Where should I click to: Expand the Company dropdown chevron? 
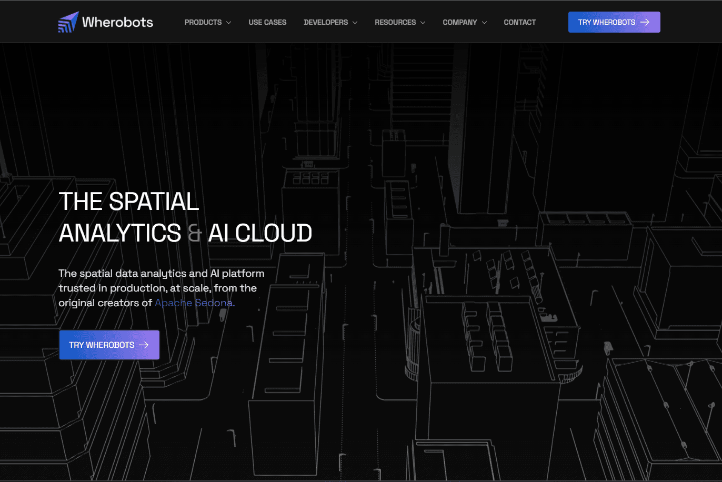coord(484,23)
